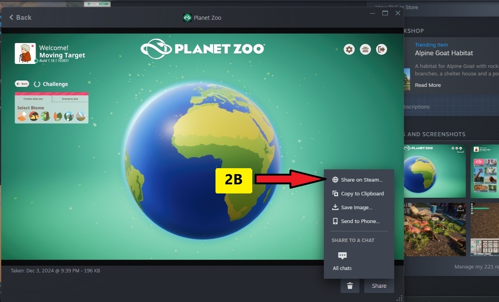Click the exit door icon in the game screenshot
Screen dimensions: 499x302
coord(382,49)
